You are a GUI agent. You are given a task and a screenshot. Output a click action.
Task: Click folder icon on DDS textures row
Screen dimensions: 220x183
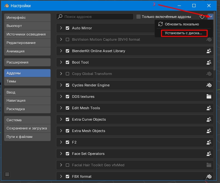point(209,97)
